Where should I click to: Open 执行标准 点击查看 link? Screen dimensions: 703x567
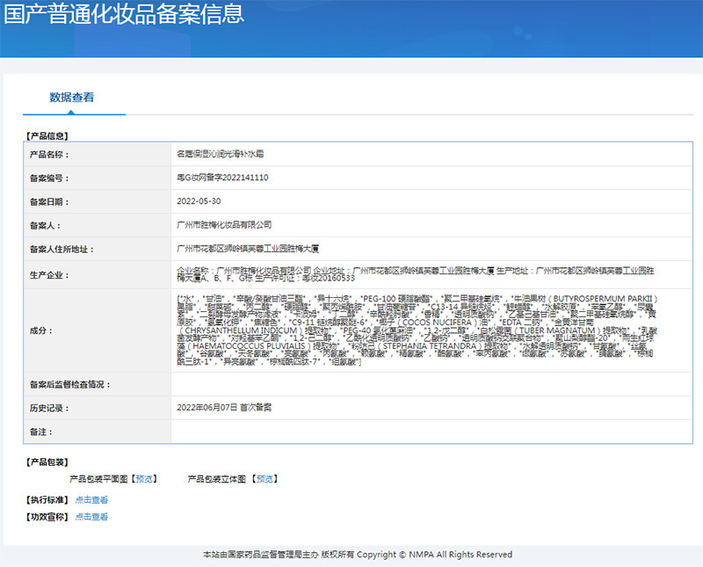pos(91,499)
